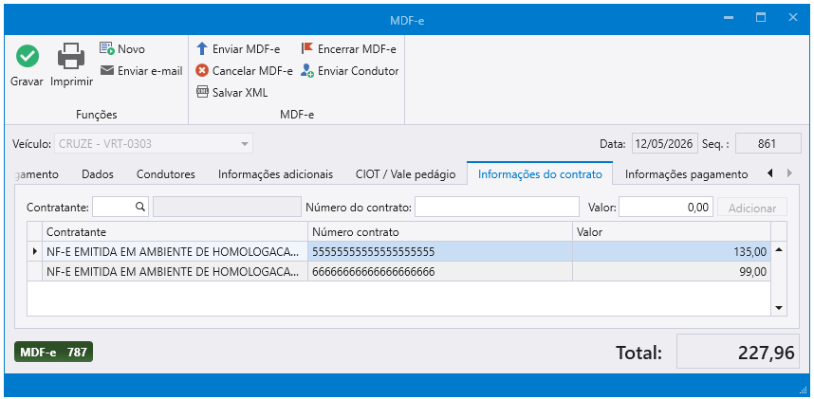This screenshot has height=399, width=814.
Task: Click the row indicator arrow of first row
Action: (x=35, y=252)
